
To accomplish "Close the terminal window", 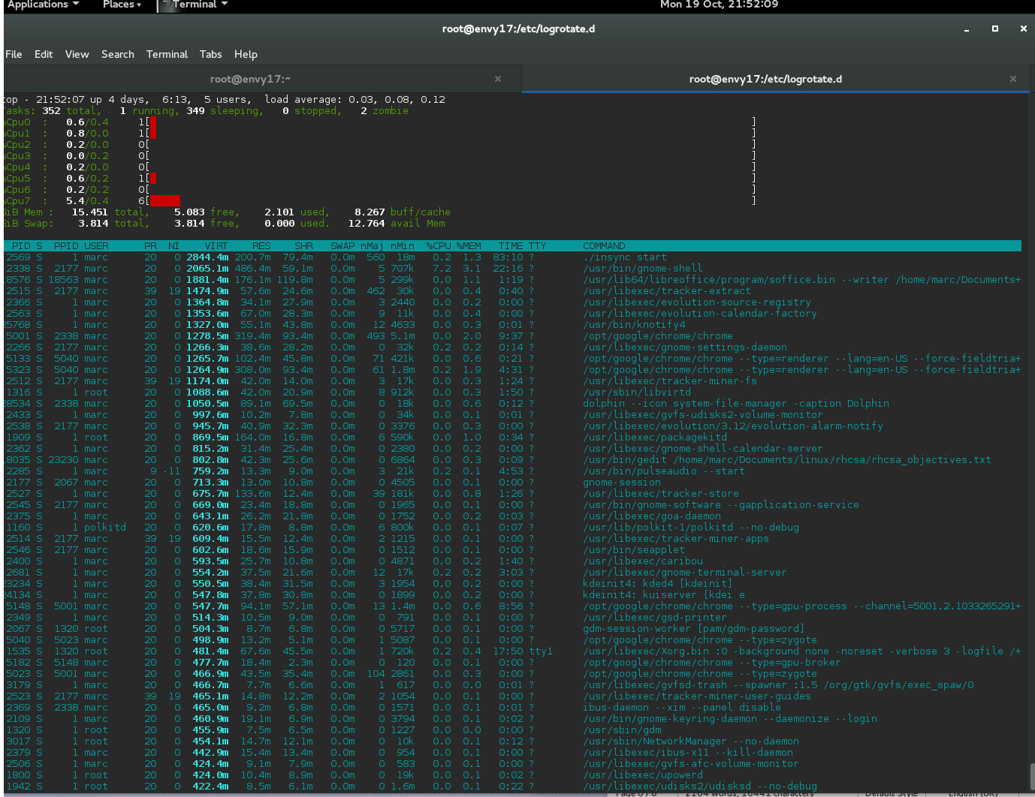I will pos(1023,29).
